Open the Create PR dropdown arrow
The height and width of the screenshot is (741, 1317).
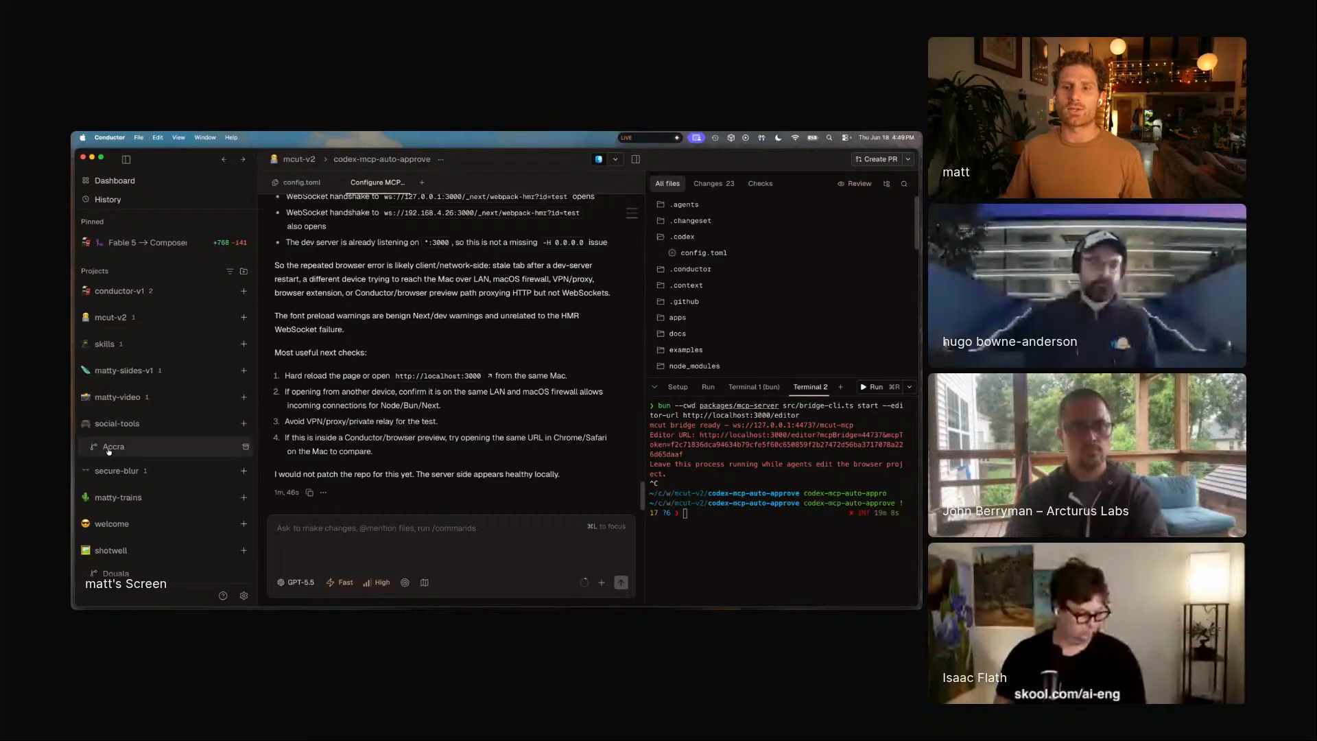click(x=908, y=159)
